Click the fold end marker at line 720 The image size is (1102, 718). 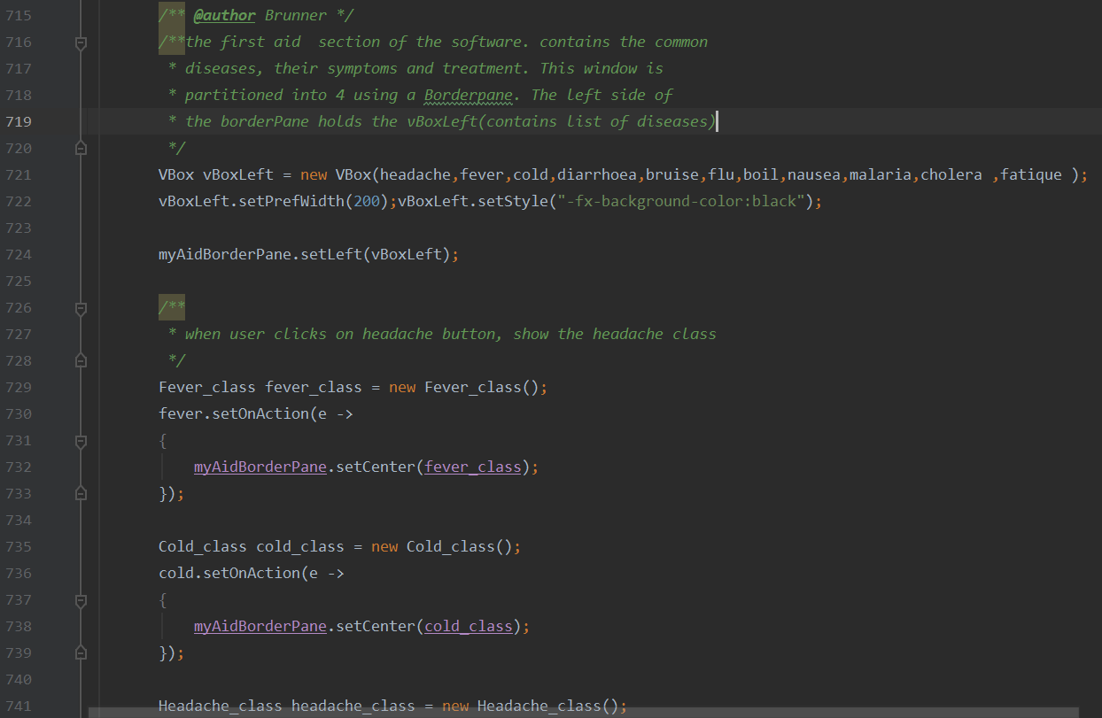tap(81, 148)
